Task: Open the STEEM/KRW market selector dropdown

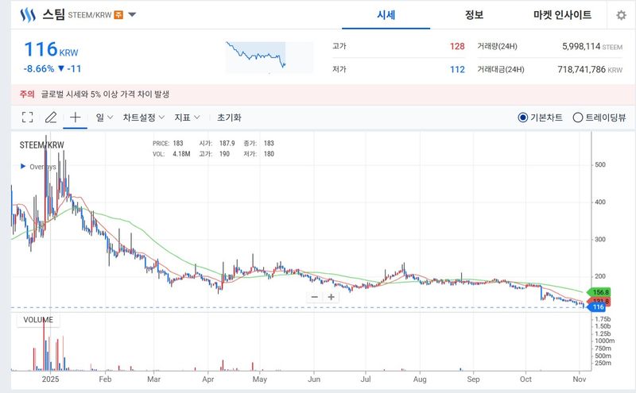Action: [x=132, y=15]
